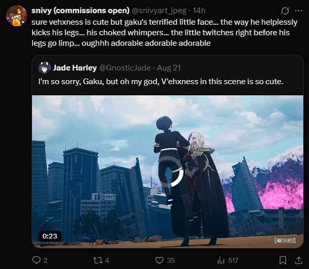The height and width of the screenshot is (269, 309).
Task: Repost this tweet using the retweet icon
Action: 98,260
